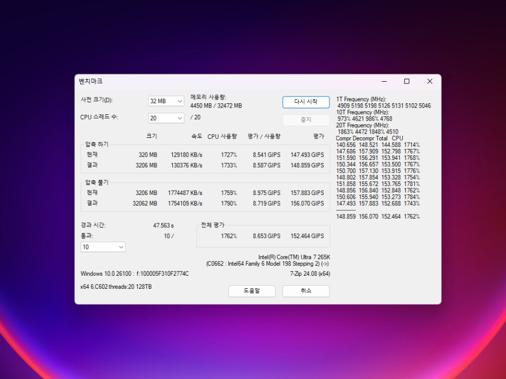Click the 통과: label
Screen dimensions: 506x379
[x=87, y=236]
